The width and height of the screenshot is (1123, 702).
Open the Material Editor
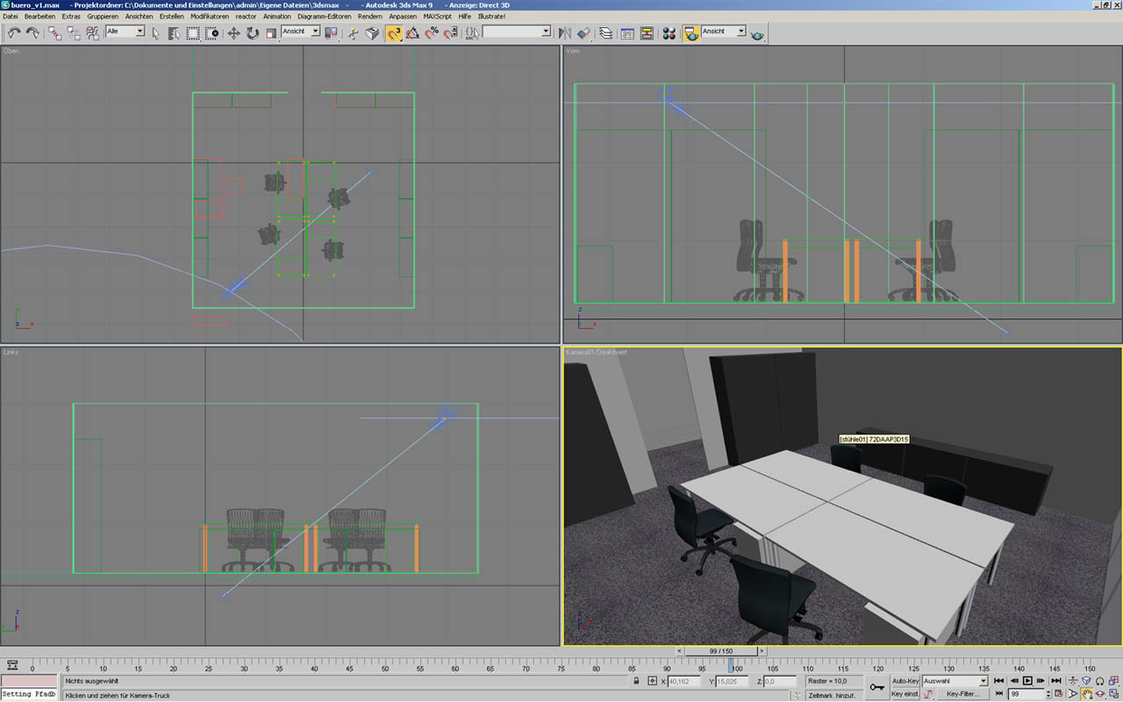coord(669,32)
